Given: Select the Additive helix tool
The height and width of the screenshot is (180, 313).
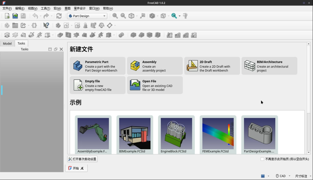Looking at the screenshot, I should (x=39, y=35).
